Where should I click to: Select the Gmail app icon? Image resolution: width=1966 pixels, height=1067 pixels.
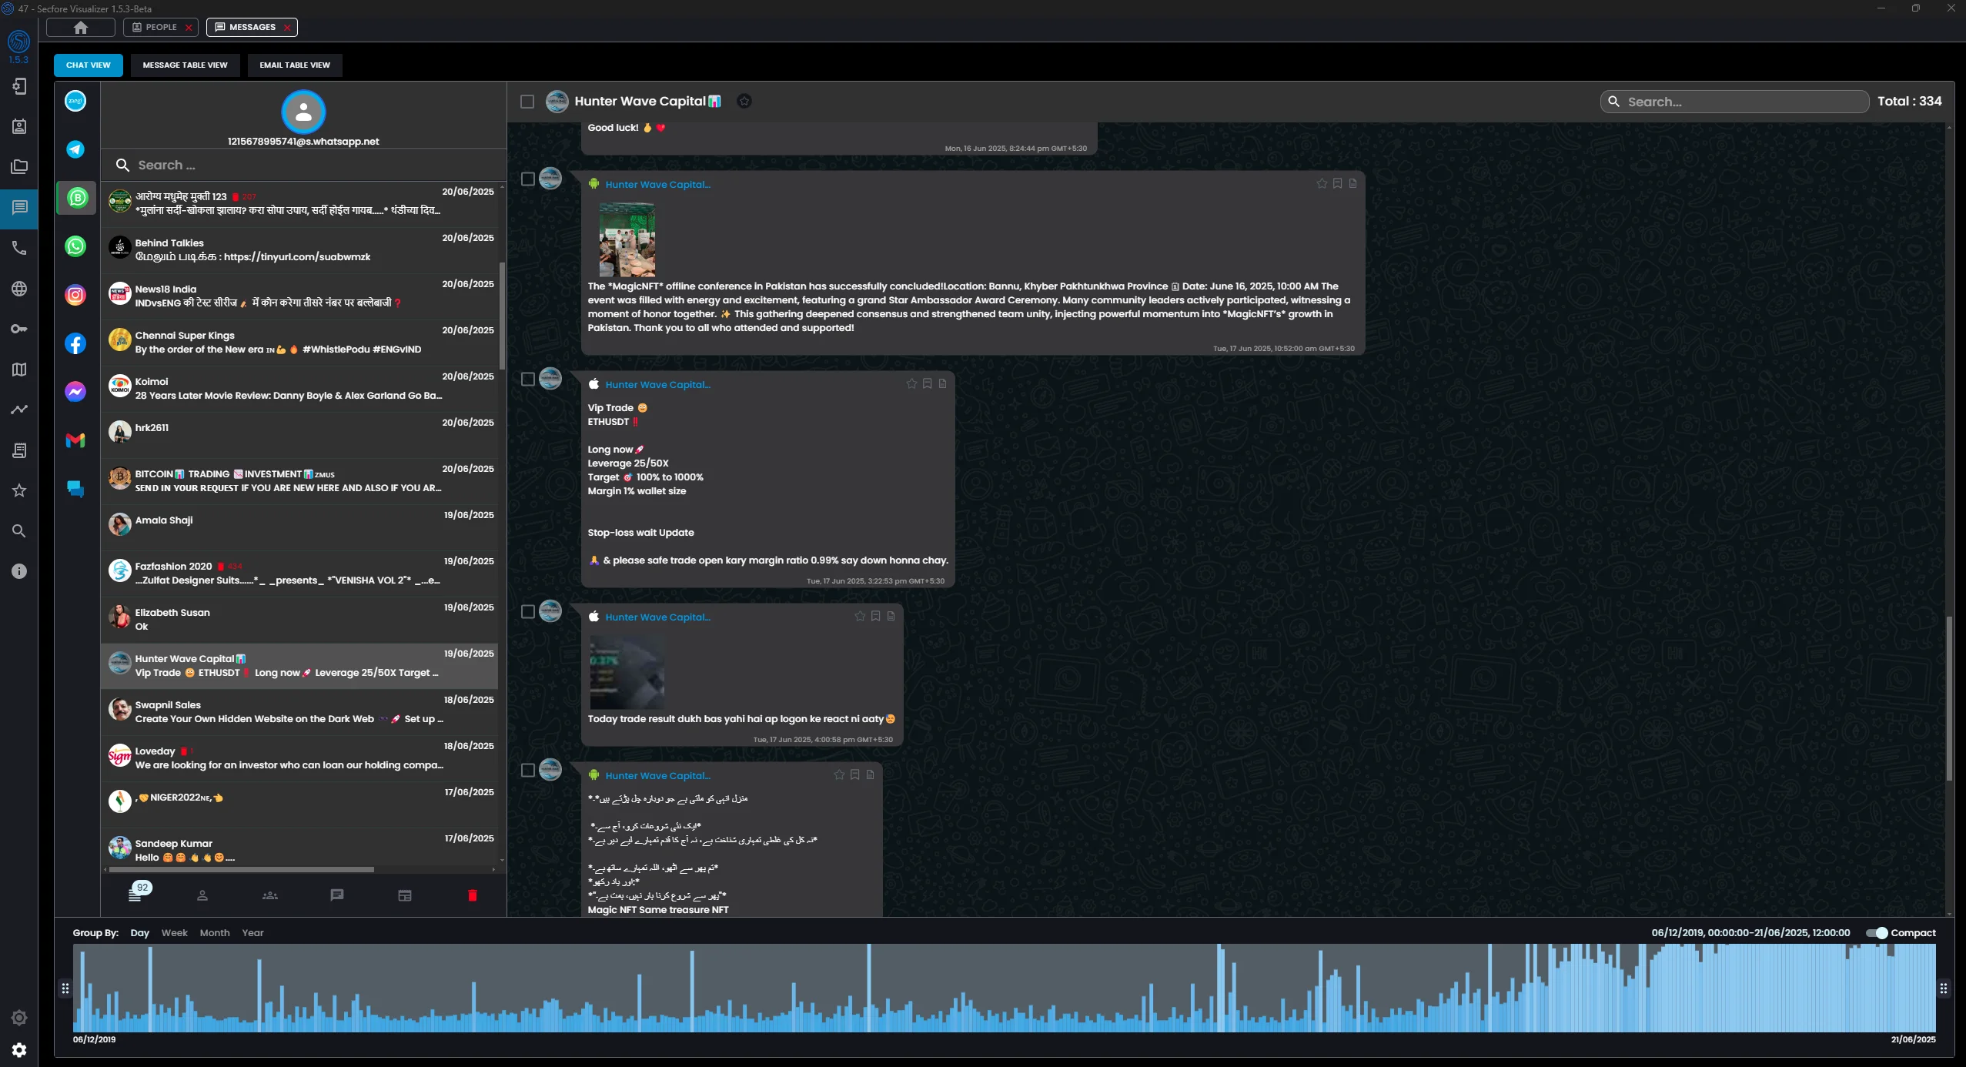click(75, 440)
